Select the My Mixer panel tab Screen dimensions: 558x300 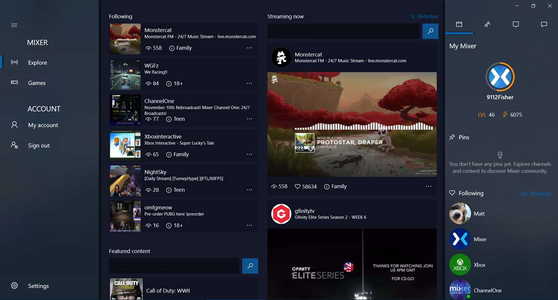click(x=459, y=24)
